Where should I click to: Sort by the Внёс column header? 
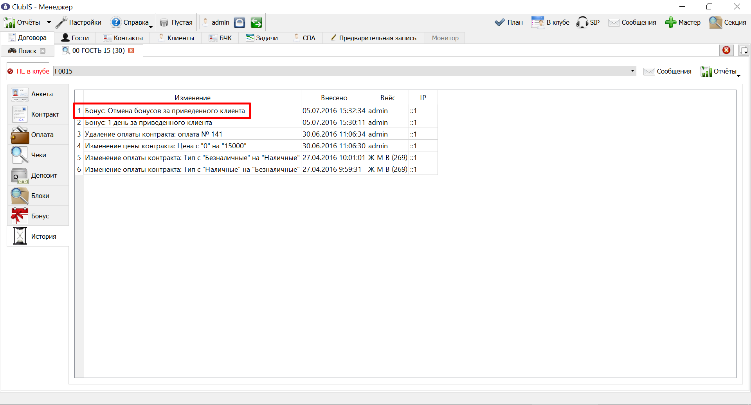[x=387, y=98]
